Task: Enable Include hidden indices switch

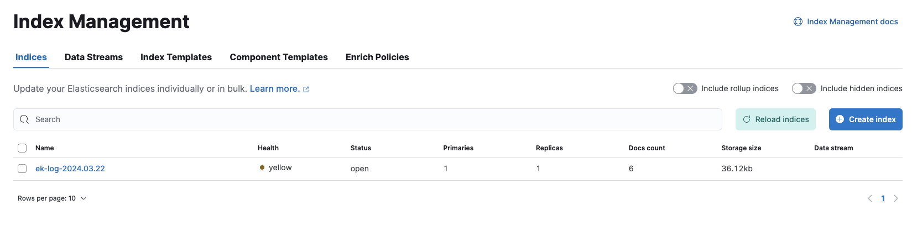Action: 804,88
